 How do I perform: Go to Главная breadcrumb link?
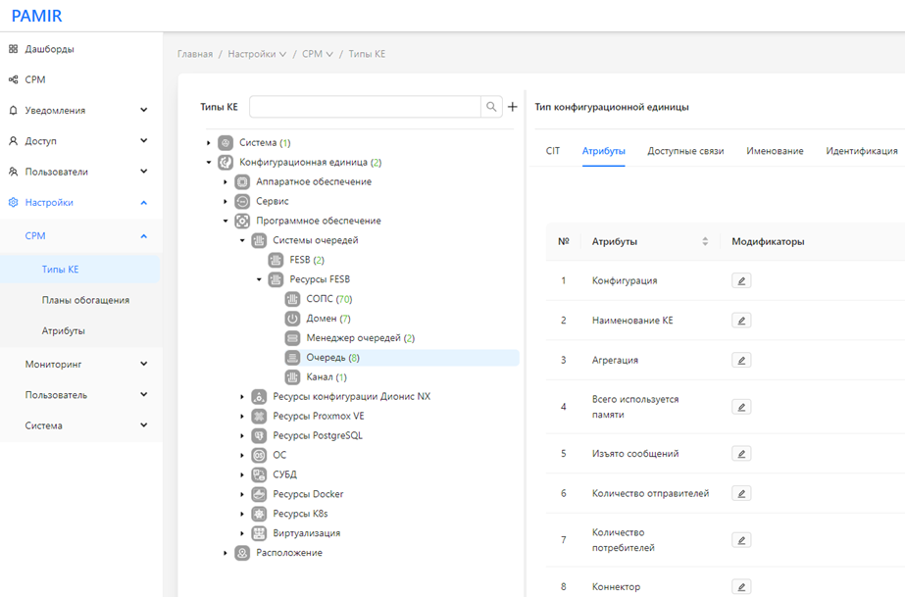195,54
